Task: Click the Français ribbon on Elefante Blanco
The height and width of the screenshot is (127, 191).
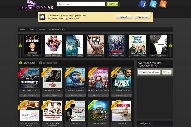Action: pyautogui.click(x=116, y=72)
